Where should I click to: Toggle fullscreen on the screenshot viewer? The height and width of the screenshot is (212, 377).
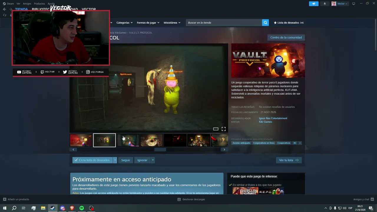point(224,129)
